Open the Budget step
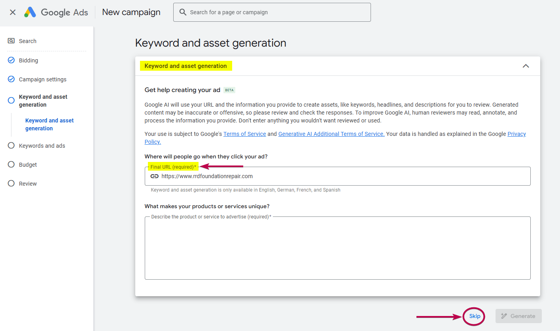The height and width of the screenshot is (331, 560). [28, 165]
